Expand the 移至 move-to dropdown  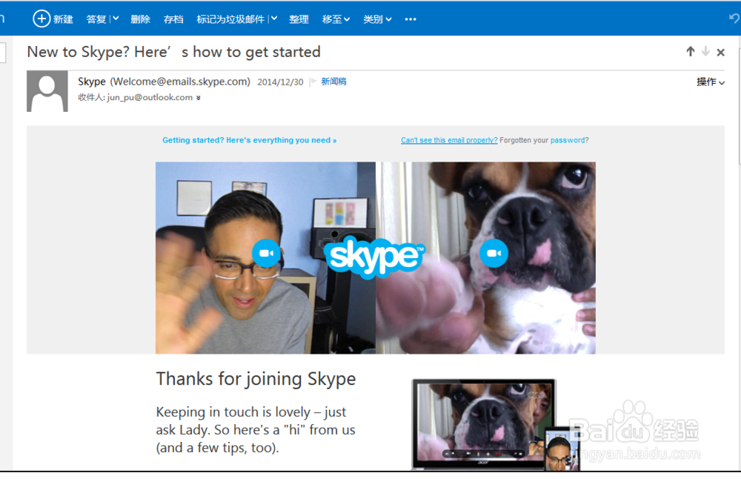(336, 19)
